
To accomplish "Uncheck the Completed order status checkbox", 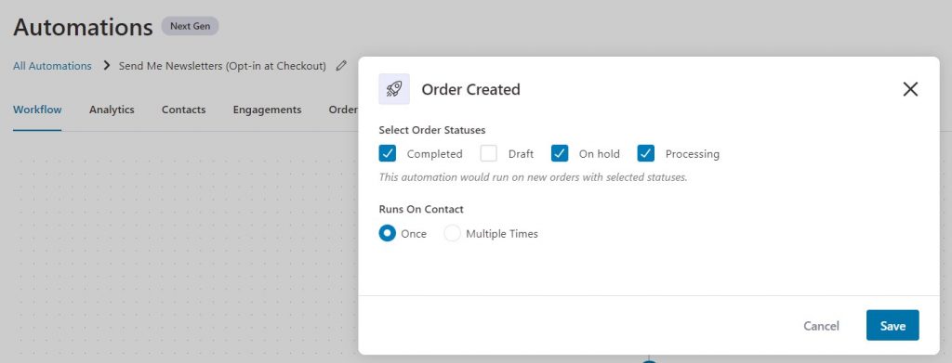I will click(388, 153).
